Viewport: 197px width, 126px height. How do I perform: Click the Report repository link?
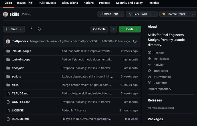[x=159, y=89]
